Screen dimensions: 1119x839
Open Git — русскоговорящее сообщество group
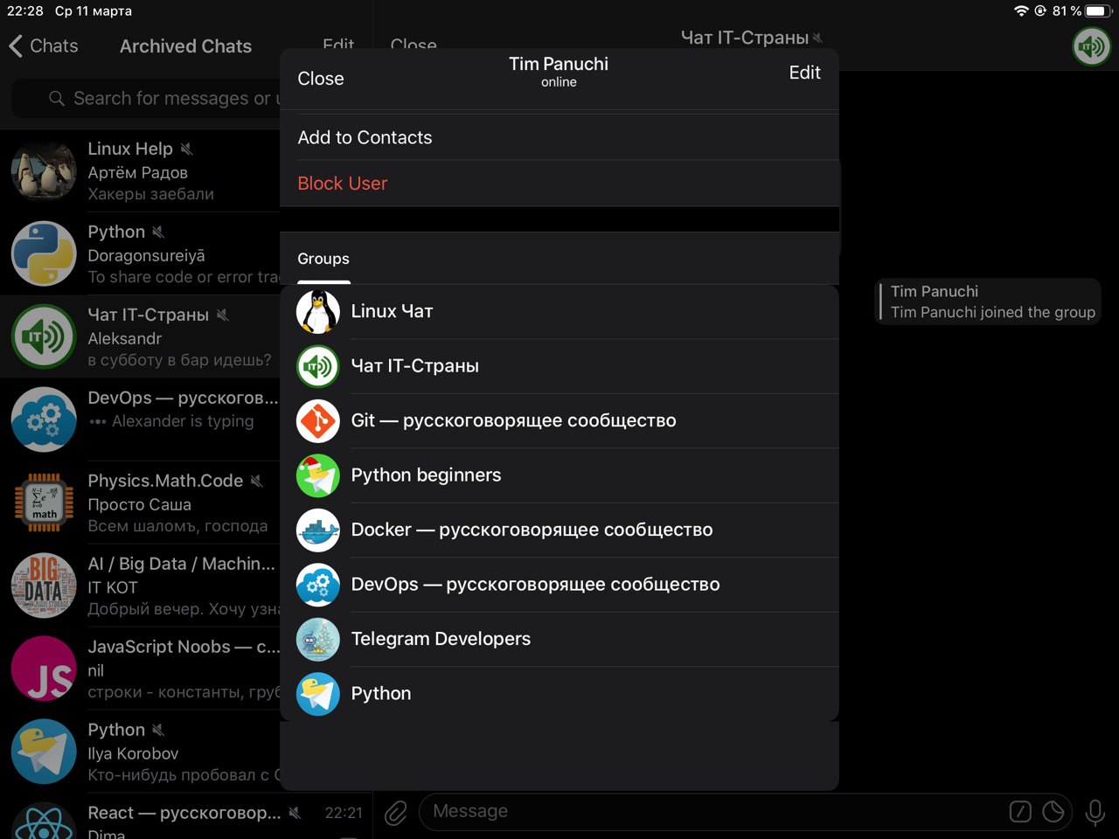tap(559, 421)
